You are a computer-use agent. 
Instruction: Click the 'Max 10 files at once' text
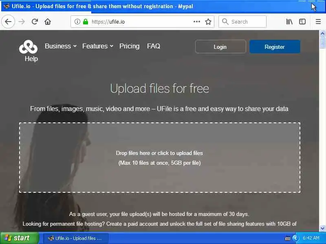[159, 163]
